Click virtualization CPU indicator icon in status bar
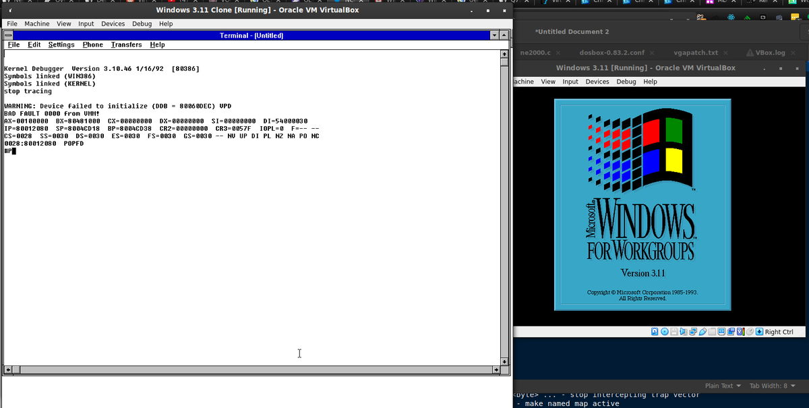The image size is (809, 408). pyautogui.click(x=740, y=332)
